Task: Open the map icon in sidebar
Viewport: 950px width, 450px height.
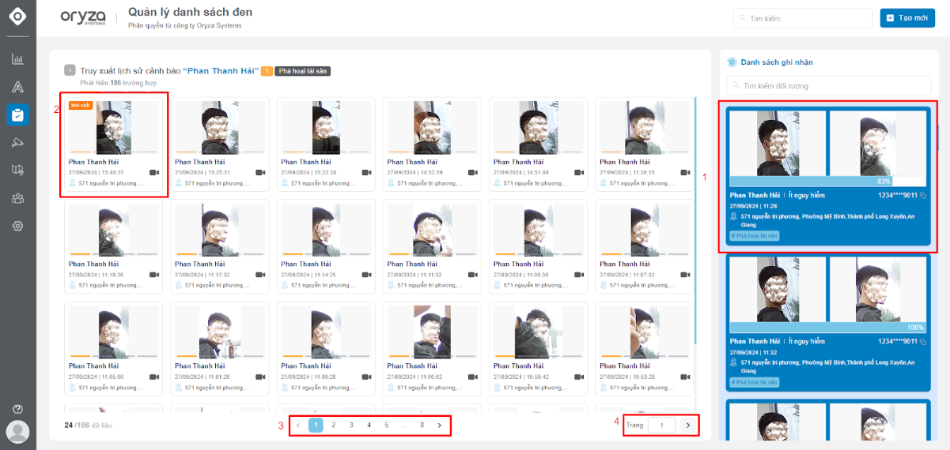Action: click(17, 170)
